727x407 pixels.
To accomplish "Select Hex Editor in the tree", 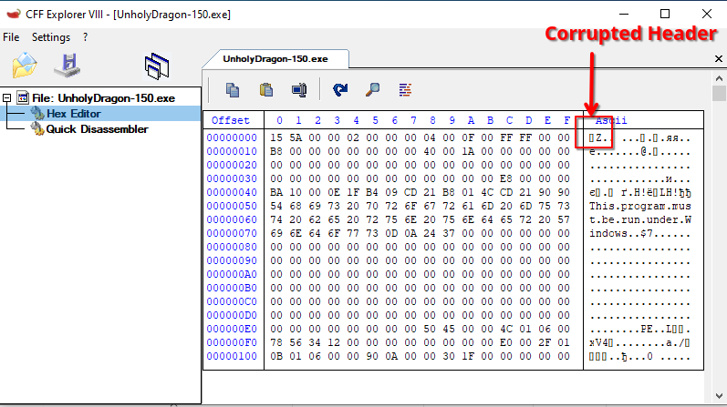I will [x=73, y=114].
